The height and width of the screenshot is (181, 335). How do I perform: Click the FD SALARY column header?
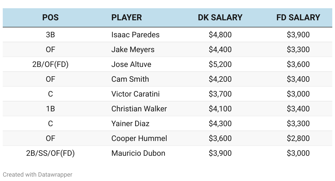pyautogui.click(x=298, y=18)
